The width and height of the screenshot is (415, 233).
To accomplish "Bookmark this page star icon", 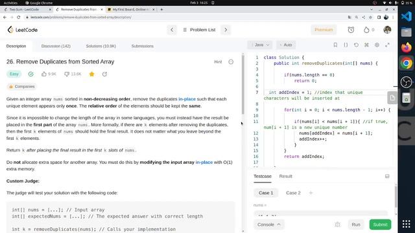I will tap(370, 17).
